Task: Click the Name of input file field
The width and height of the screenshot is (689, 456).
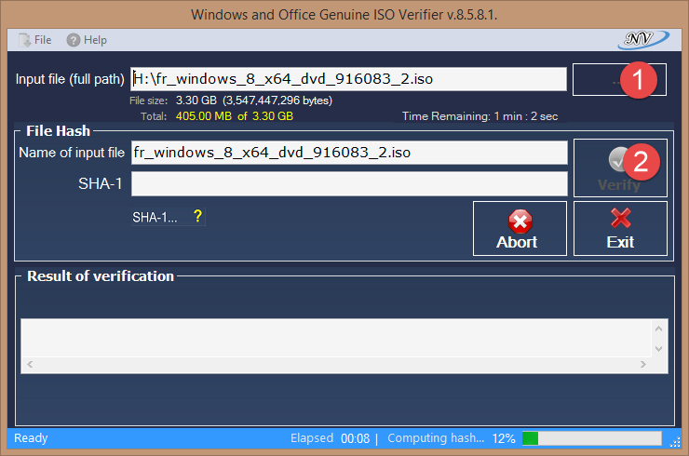Action: [349, 153]
